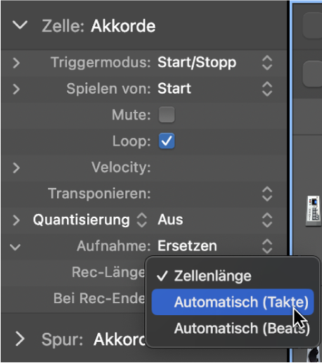Uncheck the Loop checkbox
The width and height of the screenshot is (322, 363).
(x=167, y=141)
